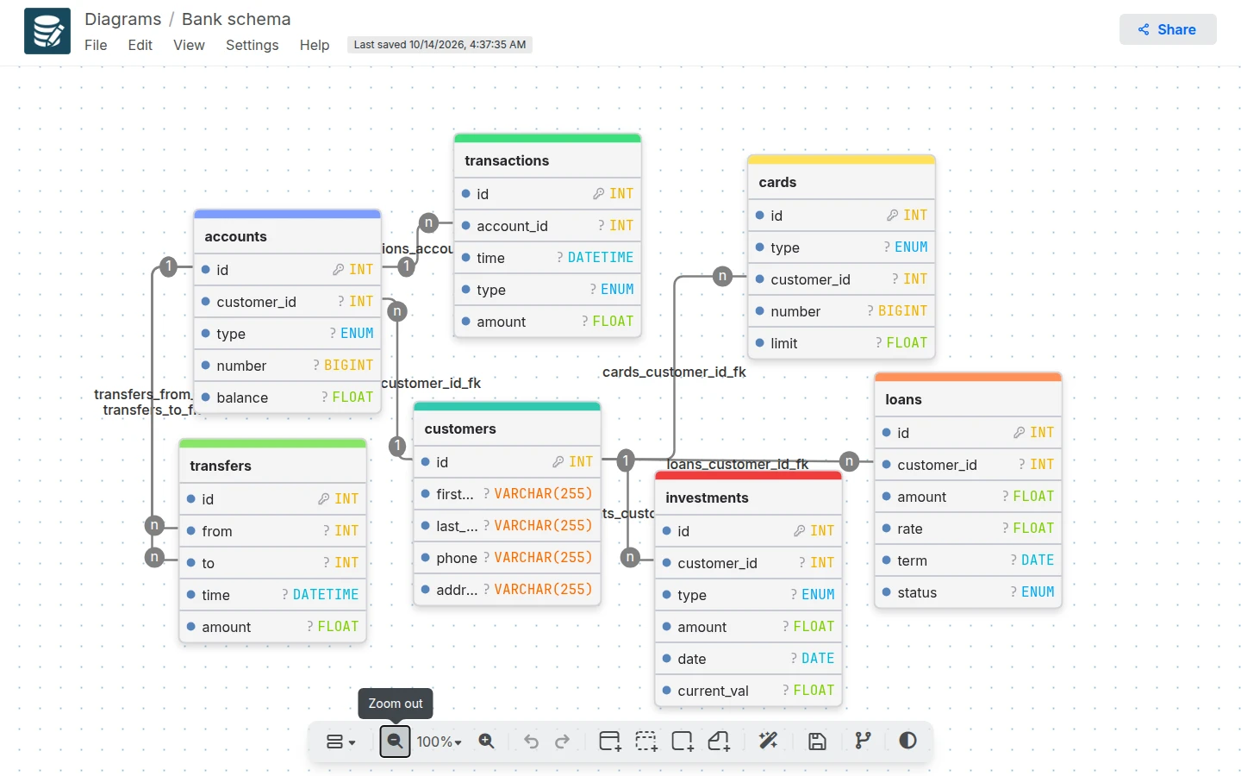Select the transfers table header

pos(272,466)
